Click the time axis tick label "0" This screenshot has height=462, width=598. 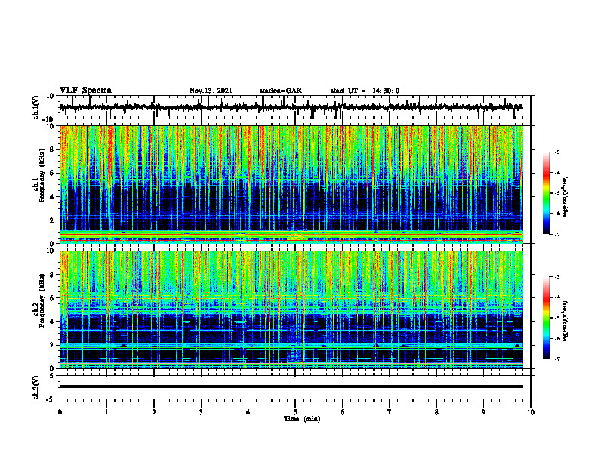(60, 412)
